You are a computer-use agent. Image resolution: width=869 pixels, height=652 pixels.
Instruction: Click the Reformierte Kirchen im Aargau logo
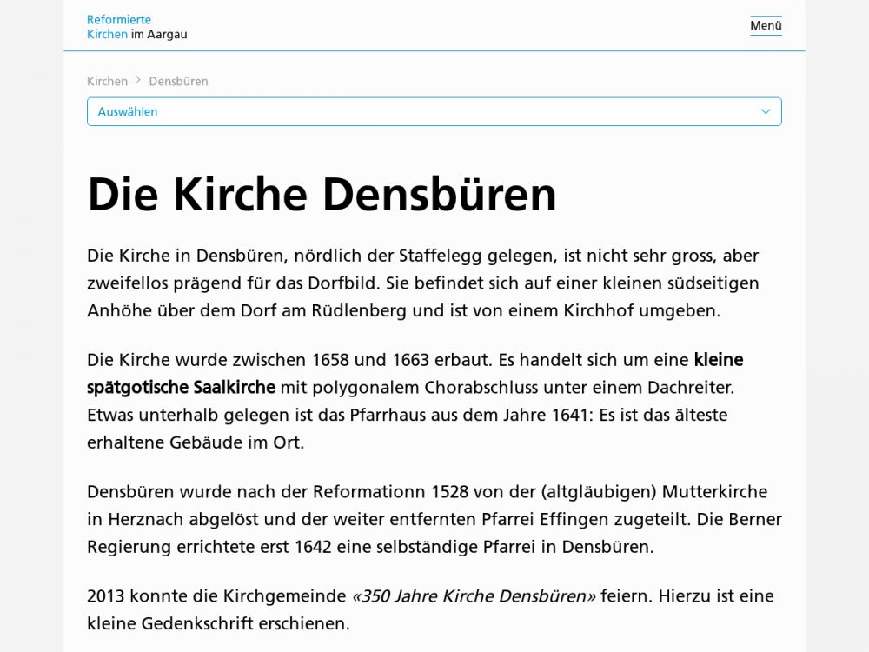click(x=136, y=27)
